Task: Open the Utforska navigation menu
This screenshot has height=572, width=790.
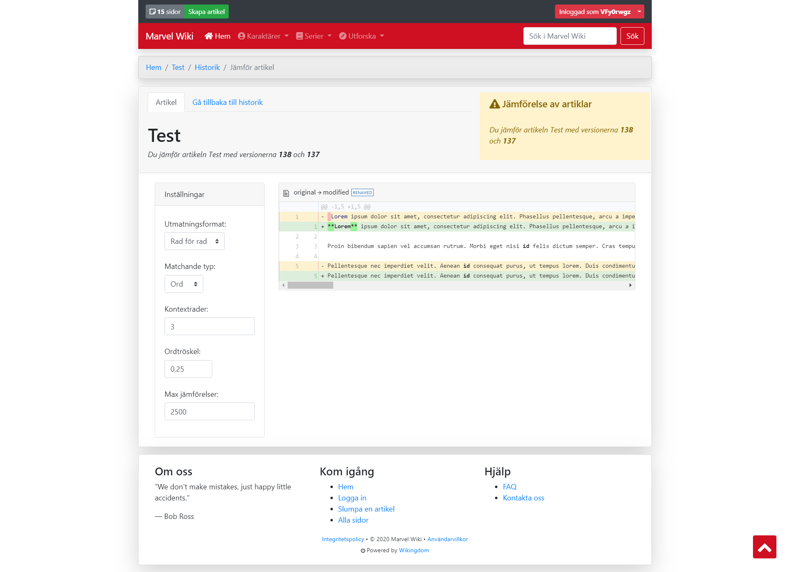Action: (x=362, y=36)
